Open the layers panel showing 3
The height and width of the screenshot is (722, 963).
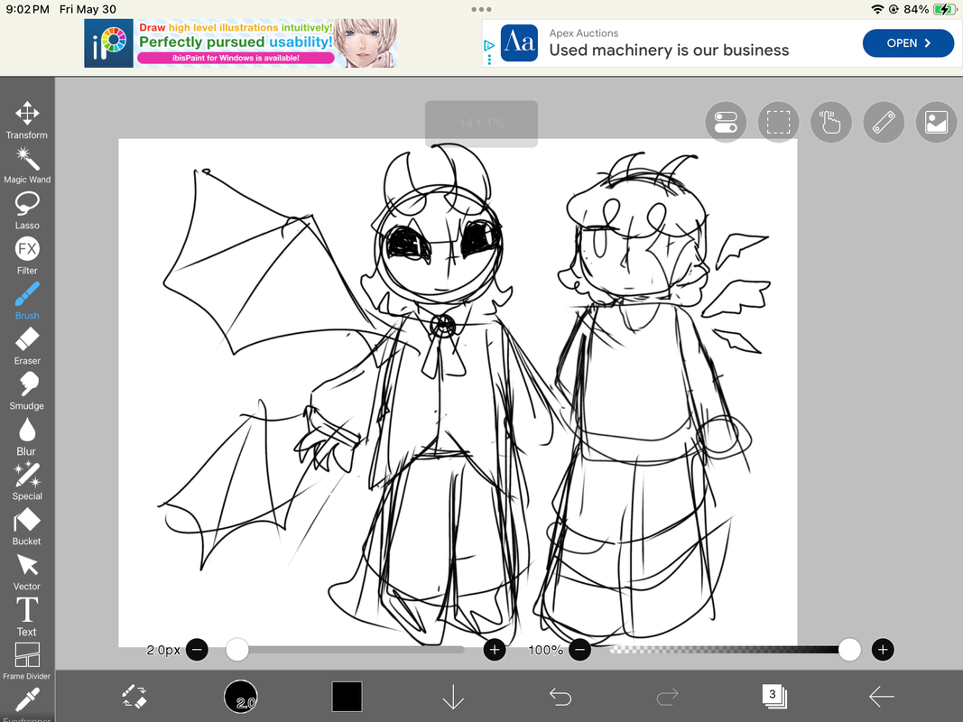point(773,696)
